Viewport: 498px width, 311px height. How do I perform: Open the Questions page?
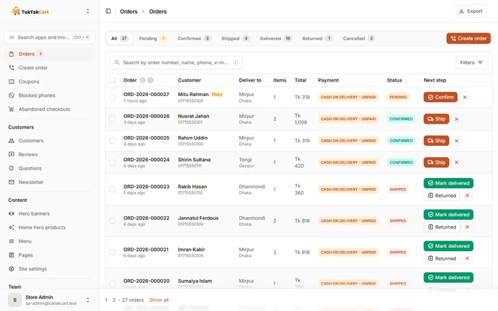point(50,168)
